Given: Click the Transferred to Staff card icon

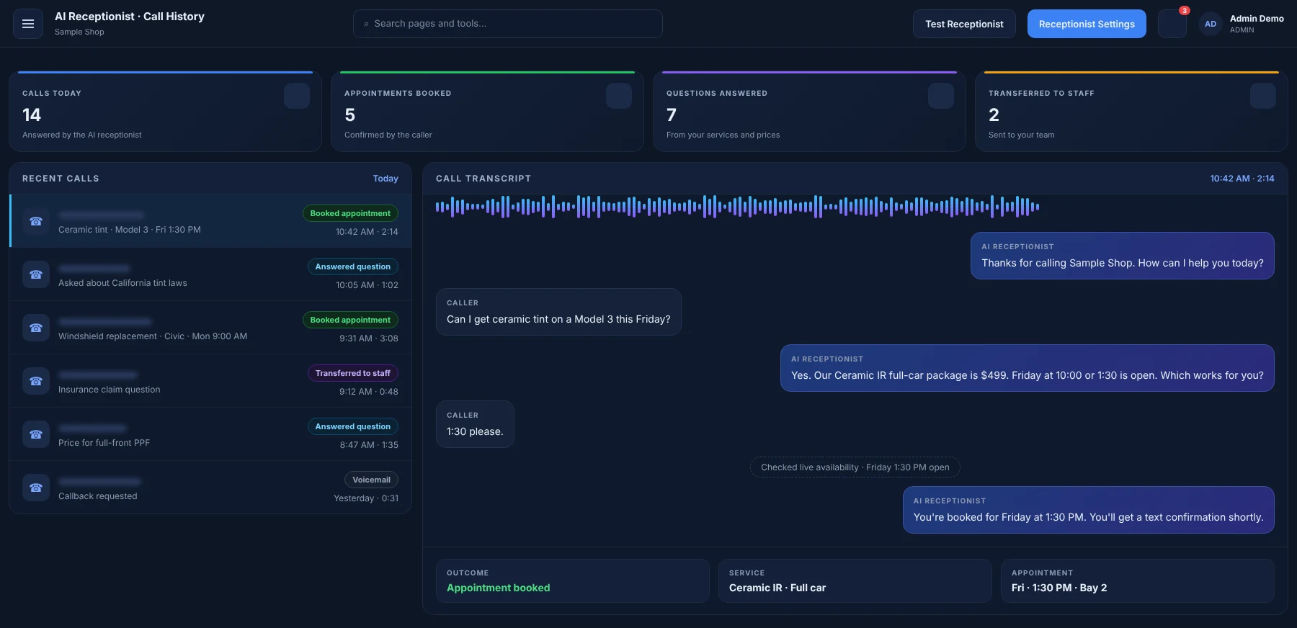Looking at the screenshot, I should pyautogui.click(x=1263, y=96).
